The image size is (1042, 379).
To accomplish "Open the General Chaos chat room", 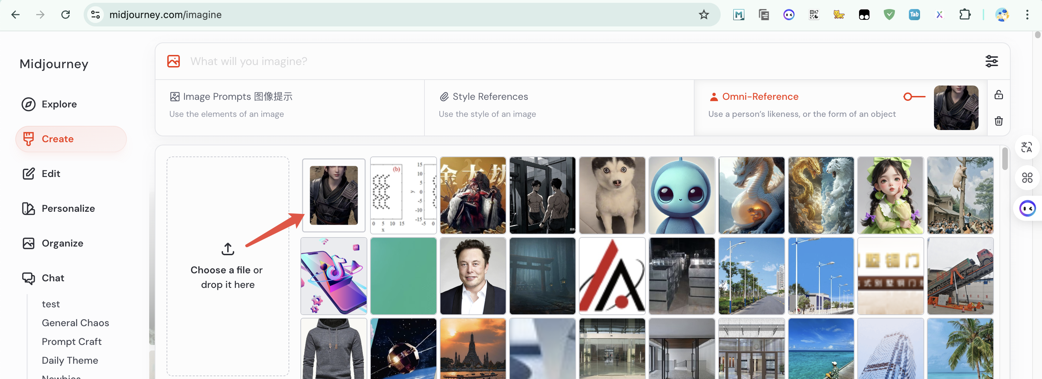I will point(75,322).
